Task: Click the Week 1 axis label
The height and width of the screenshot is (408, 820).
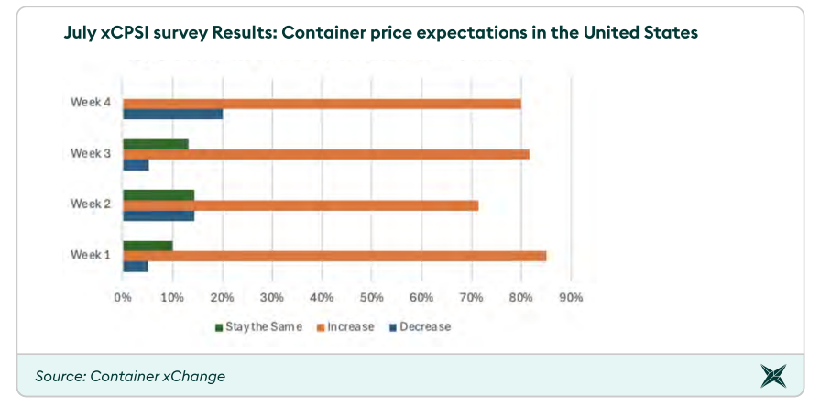Action: click(x=91, y=254)
